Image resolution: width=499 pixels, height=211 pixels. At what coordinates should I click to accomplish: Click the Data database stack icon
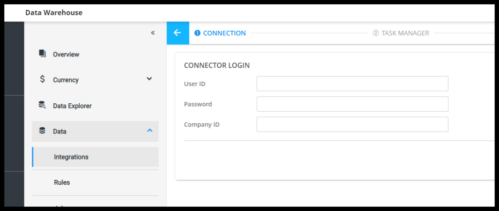click(x=42, y=131)
